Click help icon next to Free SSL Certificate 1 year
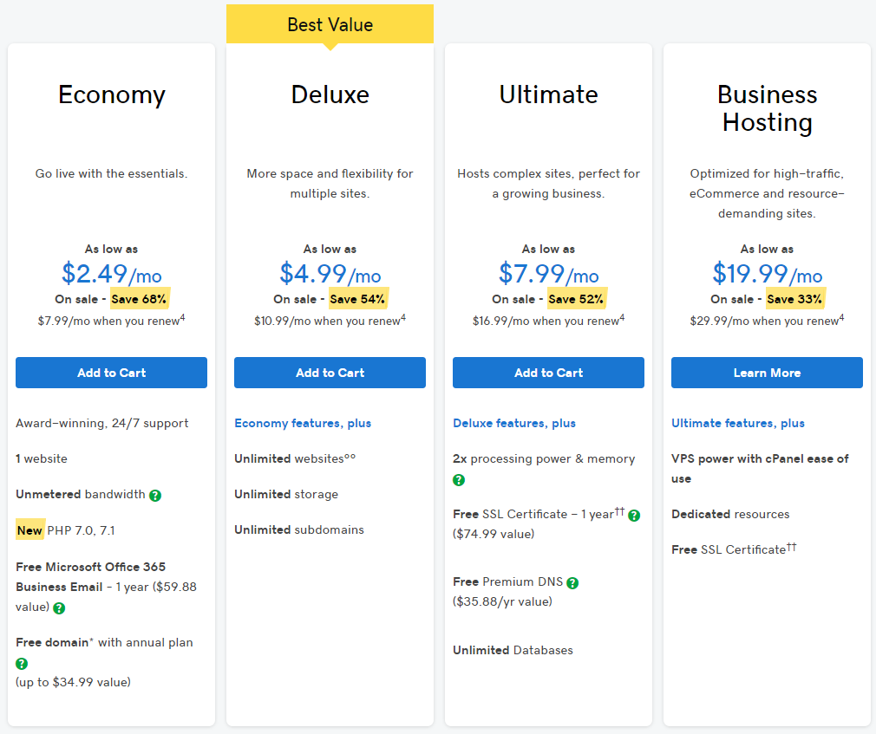 click(634, 516)
